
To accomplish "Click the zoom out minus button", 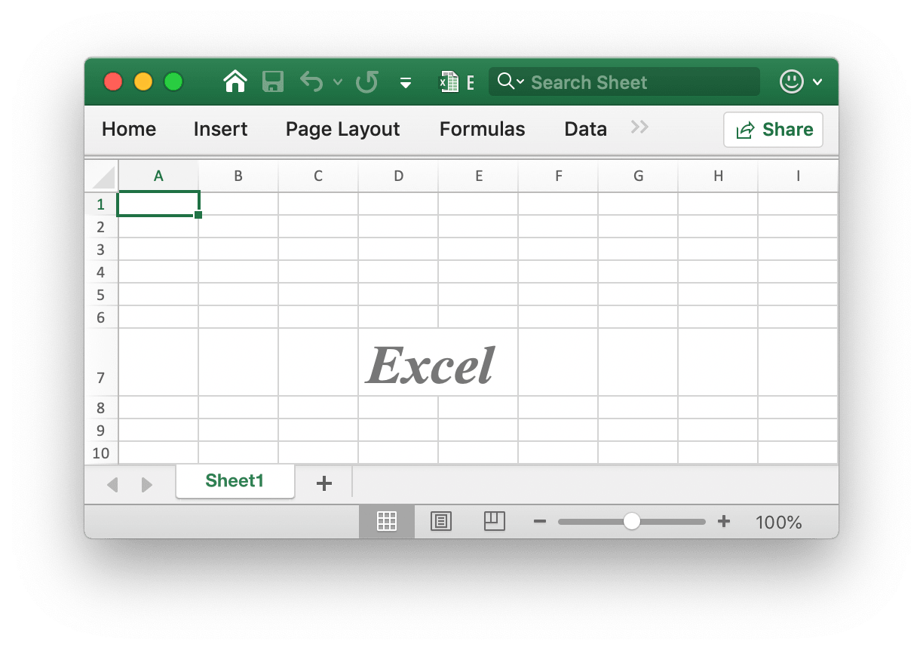I will tap(539, 521).
